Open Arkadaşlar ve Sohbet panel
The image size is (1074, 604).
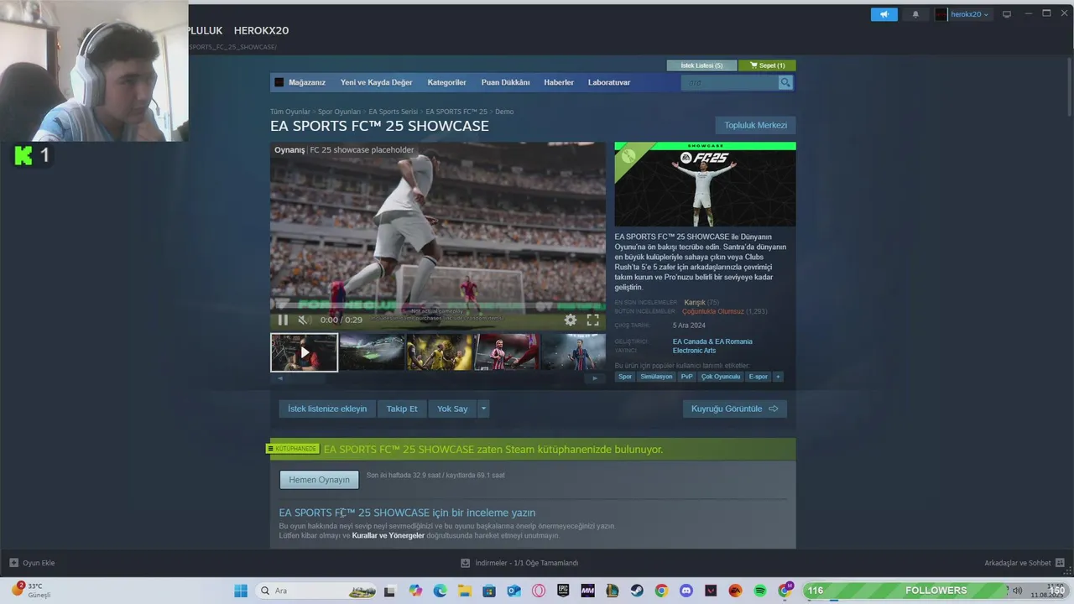coord(1024,563)
